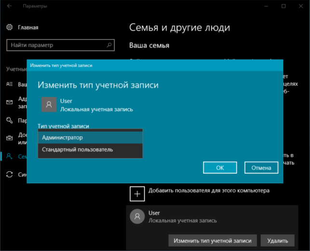Click the magnifier search icon
The width and height of the screenshot is (310, 251).
109,45
